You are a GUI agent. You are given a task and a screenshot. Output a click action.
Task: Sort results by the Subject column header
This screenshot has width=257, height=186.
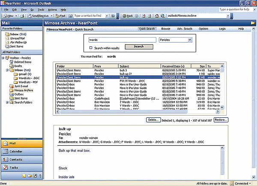click(x=140, y=66)
